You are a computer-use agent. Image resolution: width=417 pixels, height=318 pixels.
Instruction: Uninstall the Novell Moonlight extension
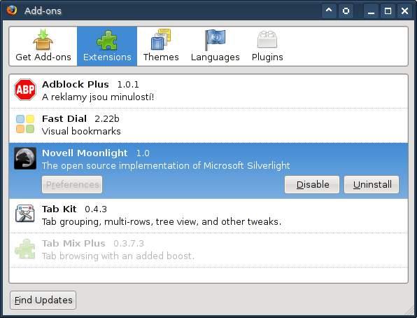click(372, 184)
